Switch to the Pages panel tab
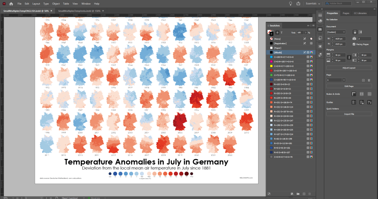 (346, 13)
